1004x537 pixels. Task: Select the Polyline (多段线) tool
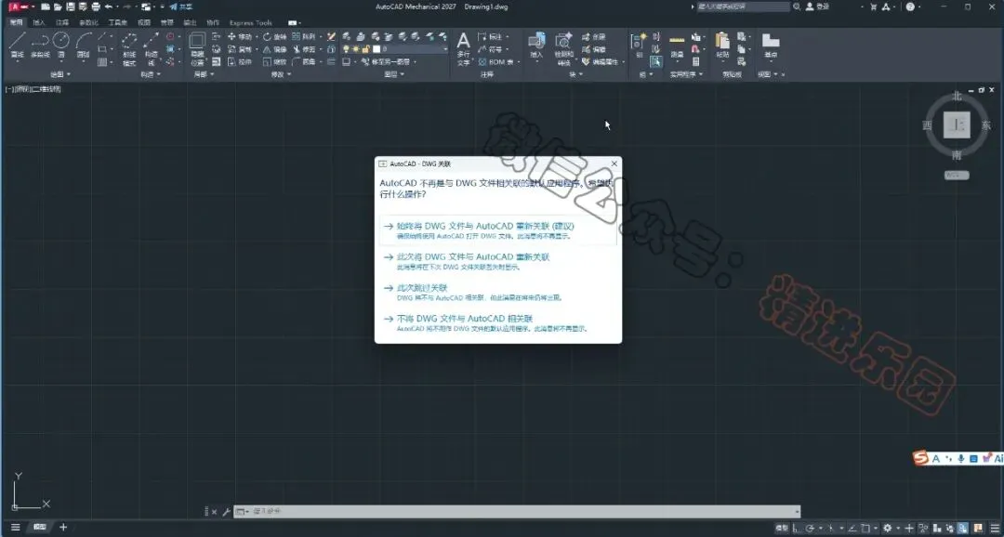click(x=40, y=46)
